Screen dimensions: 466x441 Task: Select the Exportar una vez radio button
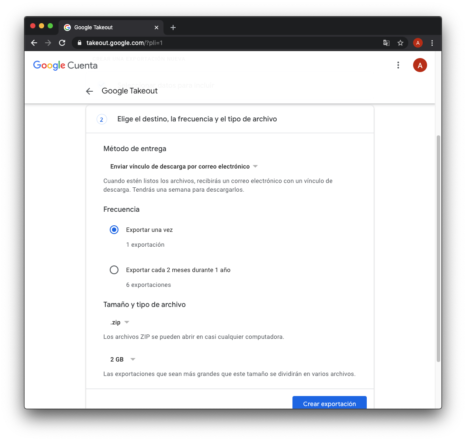coord(114,230)
